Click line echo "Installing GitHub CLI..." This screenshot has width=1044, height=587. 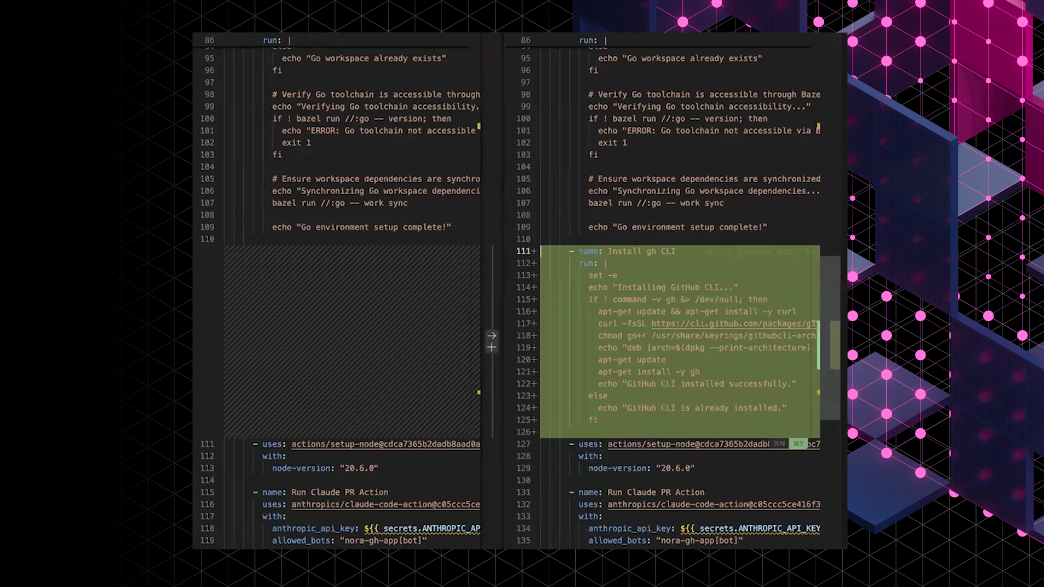(663, 288)
